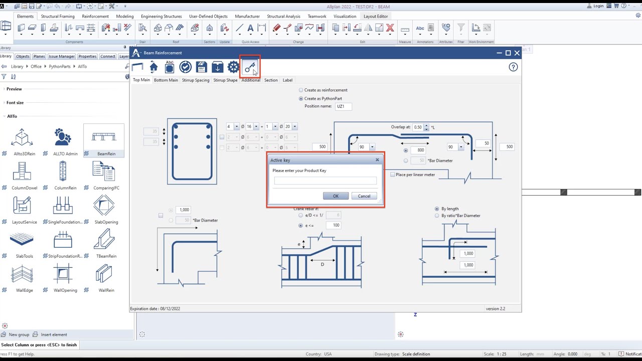This screenshot has height=361, width=642.
Task: Open the TBeamRein library item
Action: 104,243
